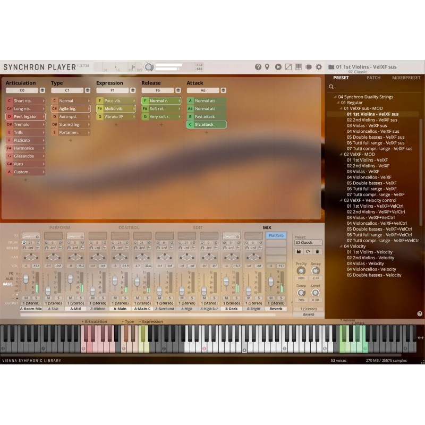Switch to the PATCH tab

point(373,78)
